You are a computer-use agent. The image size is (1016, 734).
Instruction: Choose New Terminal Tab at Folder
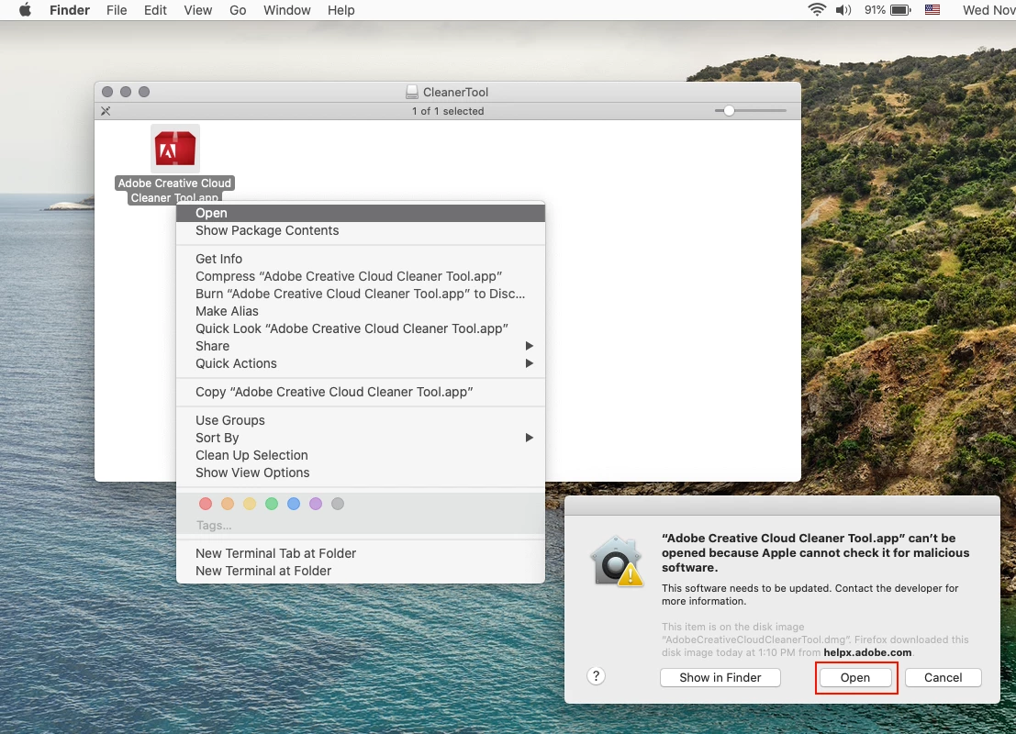361,553
